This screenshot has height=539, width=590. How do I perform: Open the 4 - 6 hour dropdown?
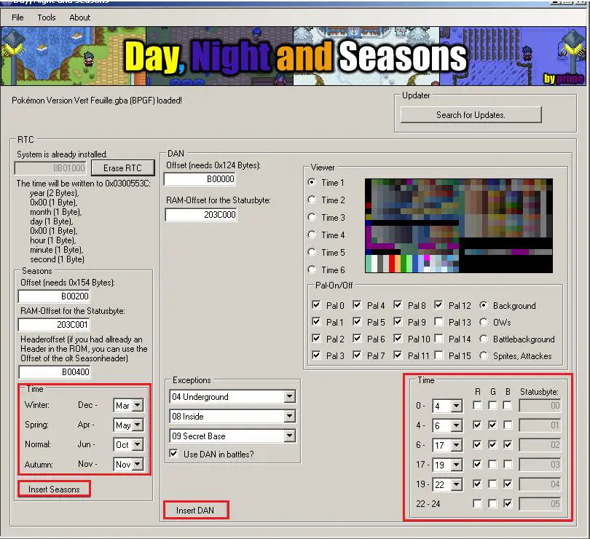pyautogui.click(x=457, y=425)
